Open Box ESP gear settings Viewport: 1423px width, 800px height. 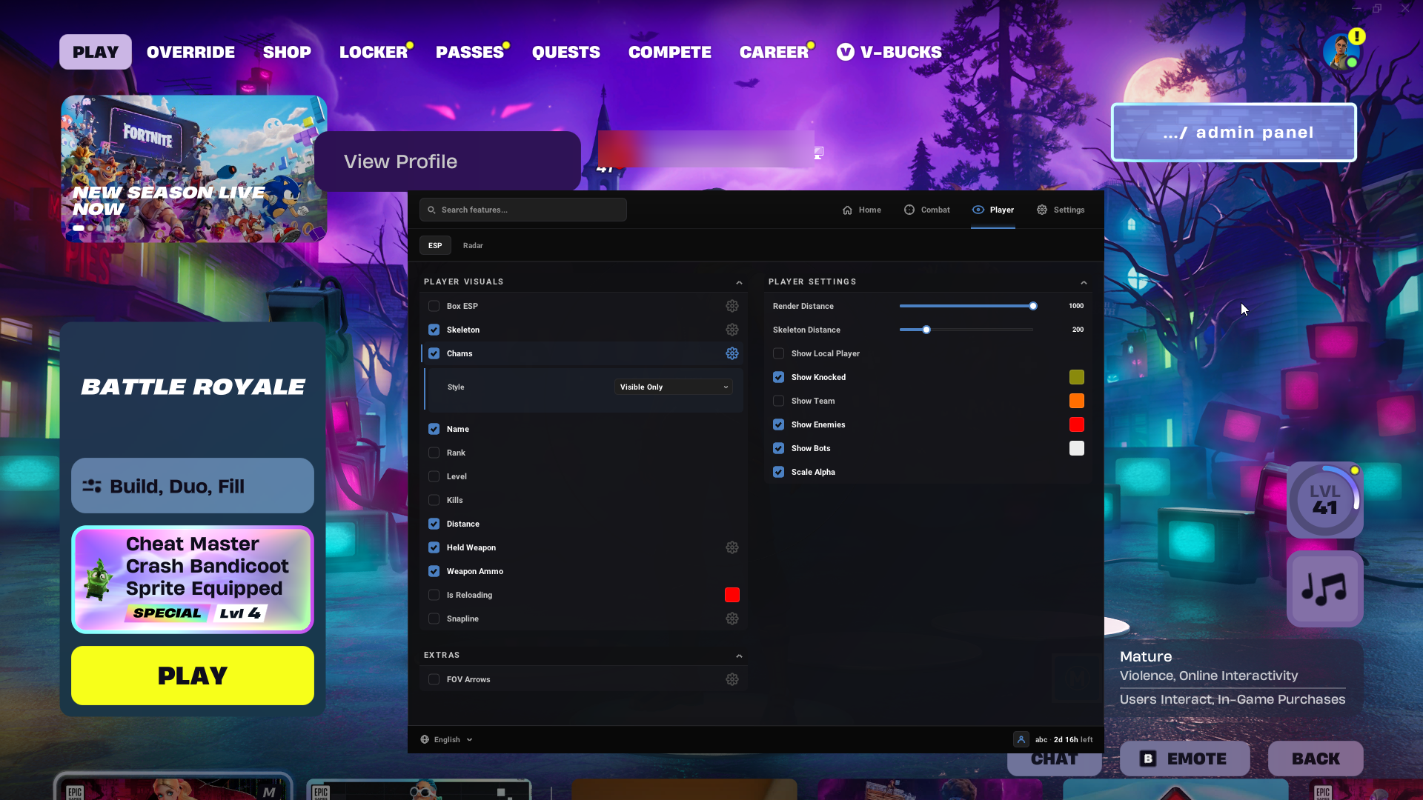(732, 306)
